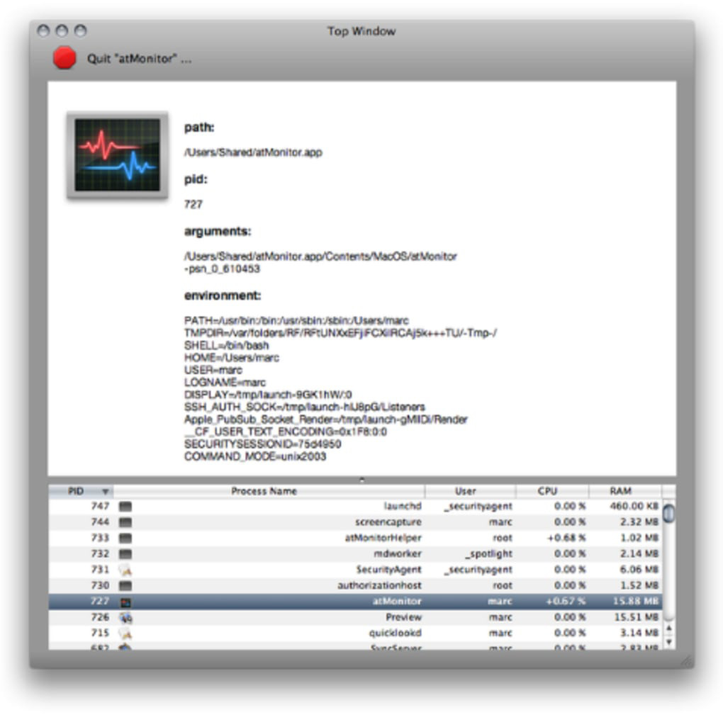Click the scrollbar up arrow
Image resolution: width=723 pixels, height=727 pixels.
[668, 629]
